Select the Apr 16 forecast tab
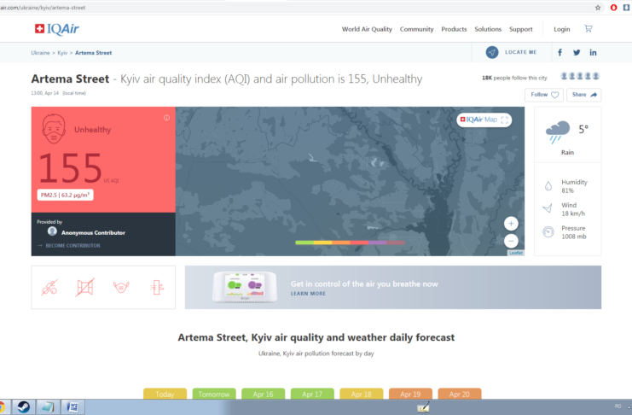 coord(264,394)
